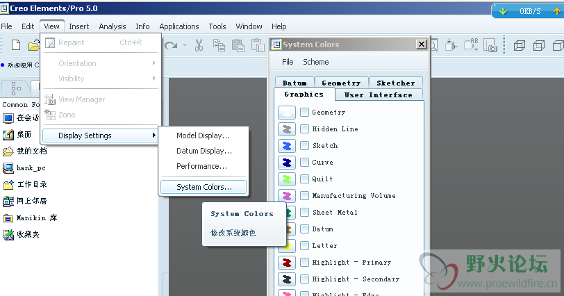Choose Model Display... from submenu
The image size is (564, 296).
point(204,135)
